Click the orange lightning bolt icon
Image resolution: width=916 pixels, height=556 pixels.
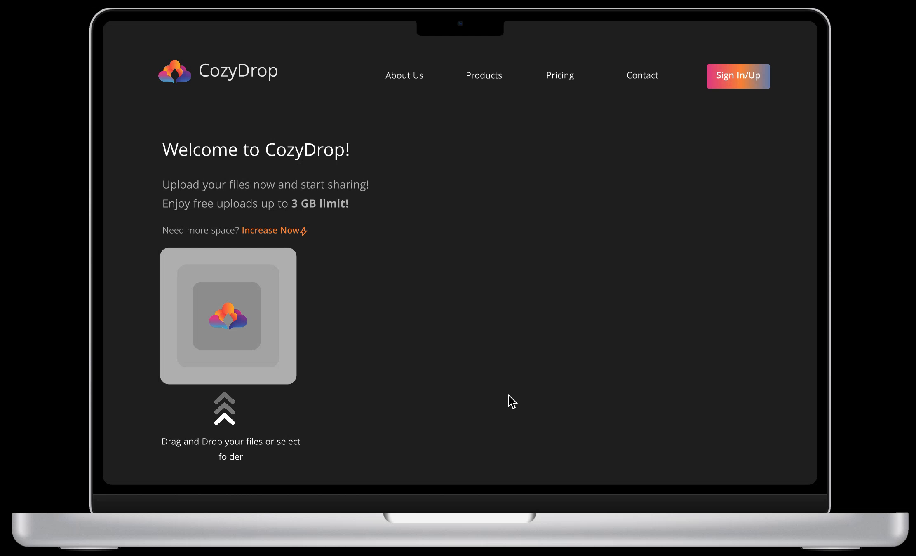304,231
